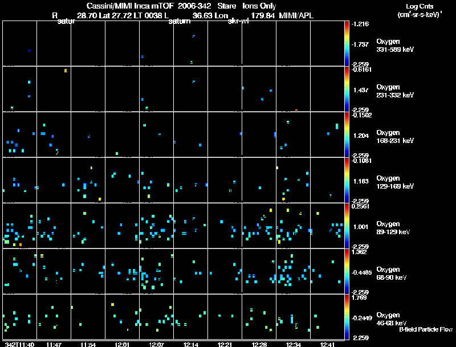The height and width of the screenshot is (347, 456).
Task: Click the Oxygen 331-589 keV row label
Action: pos(395,46)
